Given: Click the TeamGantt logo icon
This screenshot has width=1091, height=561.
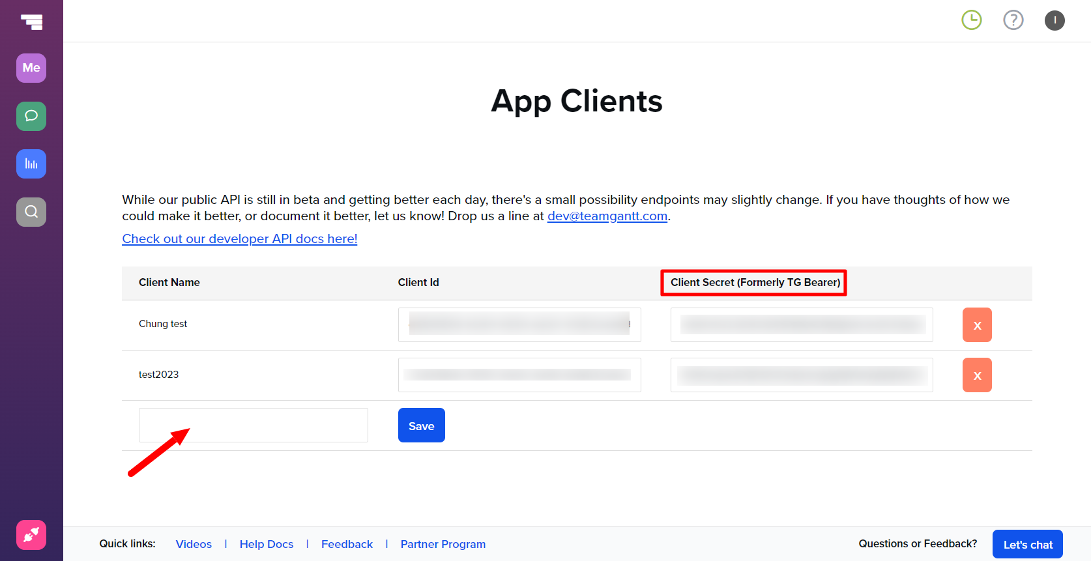Looking at the screenshot, I should click(31, 22).
